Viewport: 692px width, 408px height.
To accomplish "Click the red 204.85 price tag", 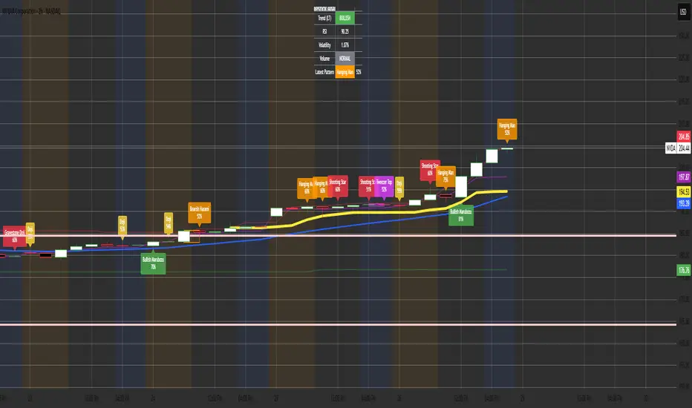I will coord(684,136).
